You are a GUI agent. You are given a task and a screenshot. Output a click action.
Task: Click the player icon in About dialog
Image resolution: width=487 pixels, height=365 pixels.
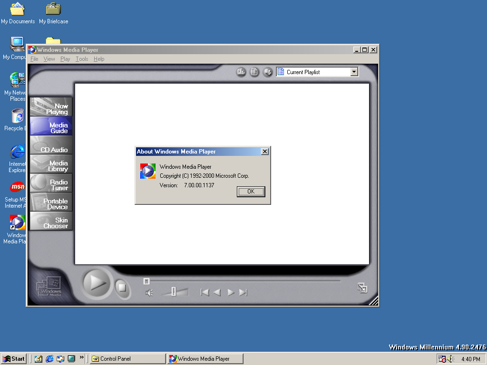148,171
